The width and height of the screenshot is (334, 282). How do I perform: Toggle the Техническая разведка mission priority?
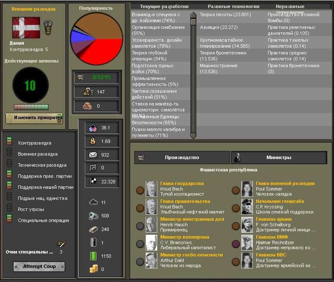click(9, 165)
